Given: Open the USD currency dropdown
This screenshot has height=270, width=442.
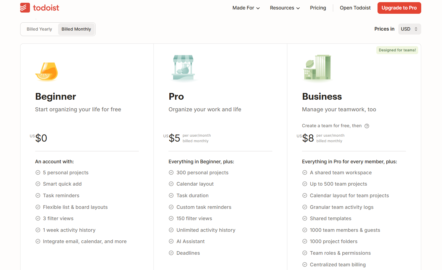Looking at the screenshot, I should point(410,29).
